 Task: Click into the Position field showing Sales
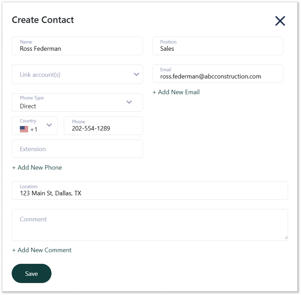(218, 46)
